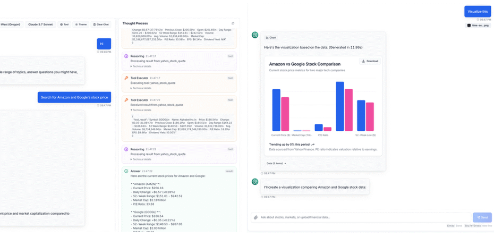Expand Technical details under Reasoning 21:47:22
Screen dimensions: 494x237
[141, 160]
